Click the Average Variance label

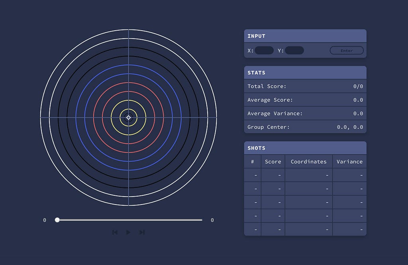pos(275,113)
